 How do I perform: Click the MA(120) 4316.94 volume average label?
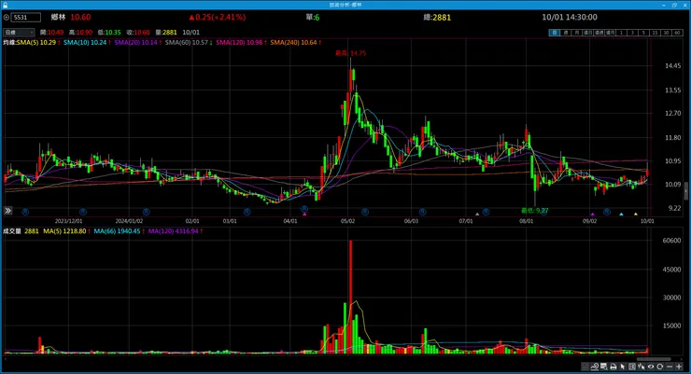(175, 231)
